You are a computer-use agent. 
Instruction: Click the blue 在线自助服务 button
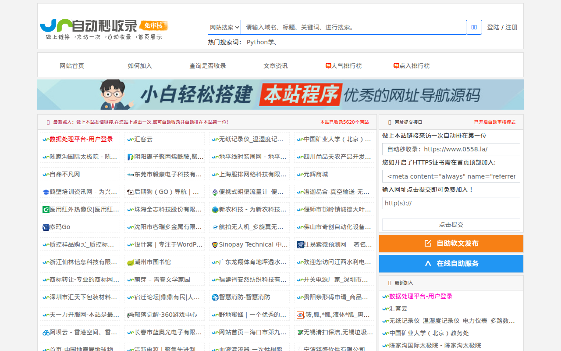point(451,264)
